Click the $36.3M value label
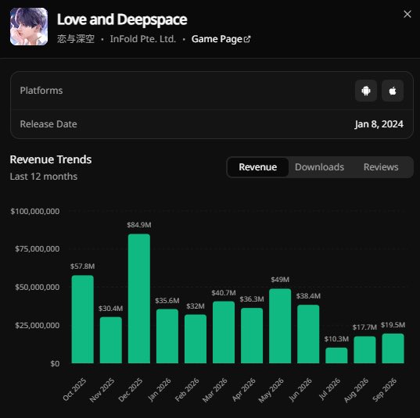The height and width of the screenshot is (418, 420). click(x=252, y=299)
